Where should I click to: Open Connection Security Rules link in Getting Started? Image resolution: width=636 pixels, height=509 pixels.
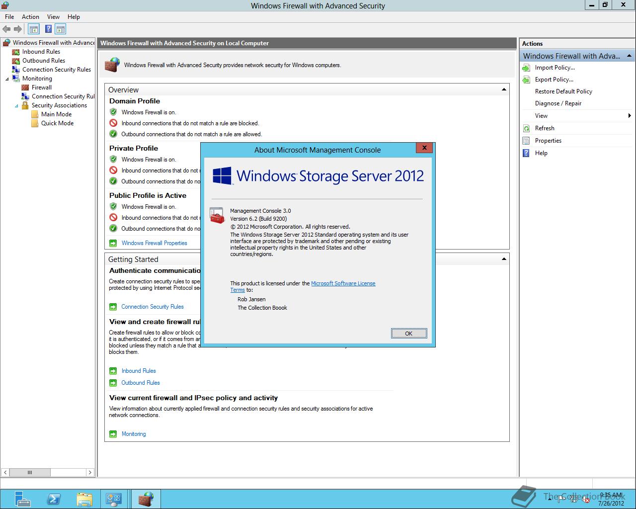click(x=153, y=307)
